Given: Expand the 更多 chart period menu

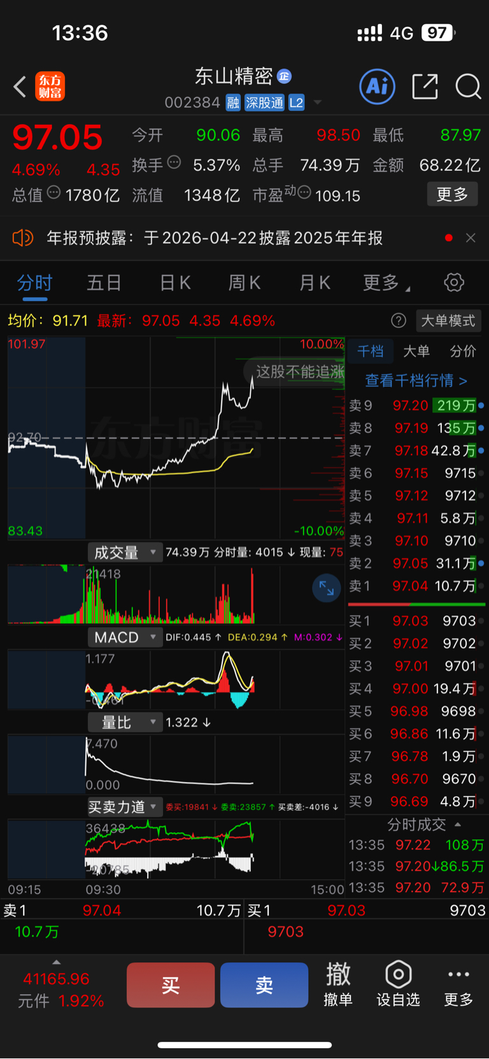Looking at the screenshot, I should (386, 283).
